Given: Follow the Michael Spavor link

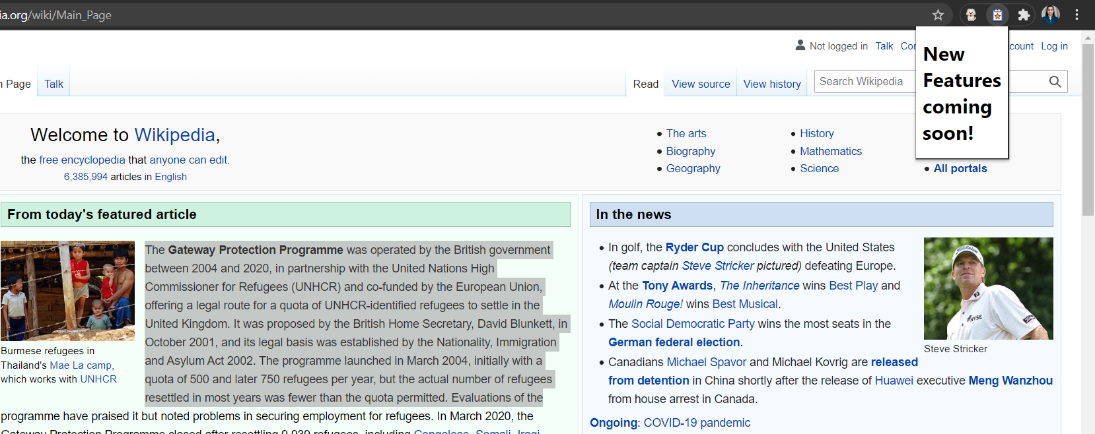Looking at the screenshot, I should pos(706,362).
